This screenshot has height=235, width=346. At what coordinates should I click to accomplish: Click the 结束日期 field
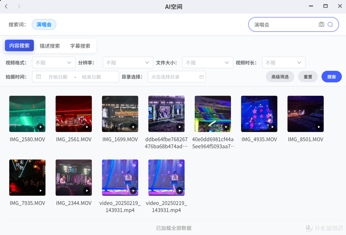(x=91, y=77)
